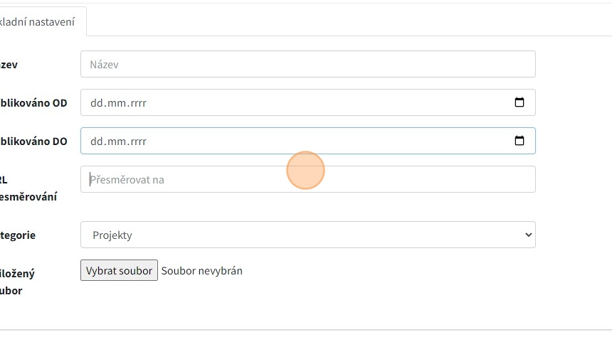Viewport: 612px width, 342px height.
Task: Select year segment in Publikováno OD date
Action: pyautogui.click(x=136, y=103)
